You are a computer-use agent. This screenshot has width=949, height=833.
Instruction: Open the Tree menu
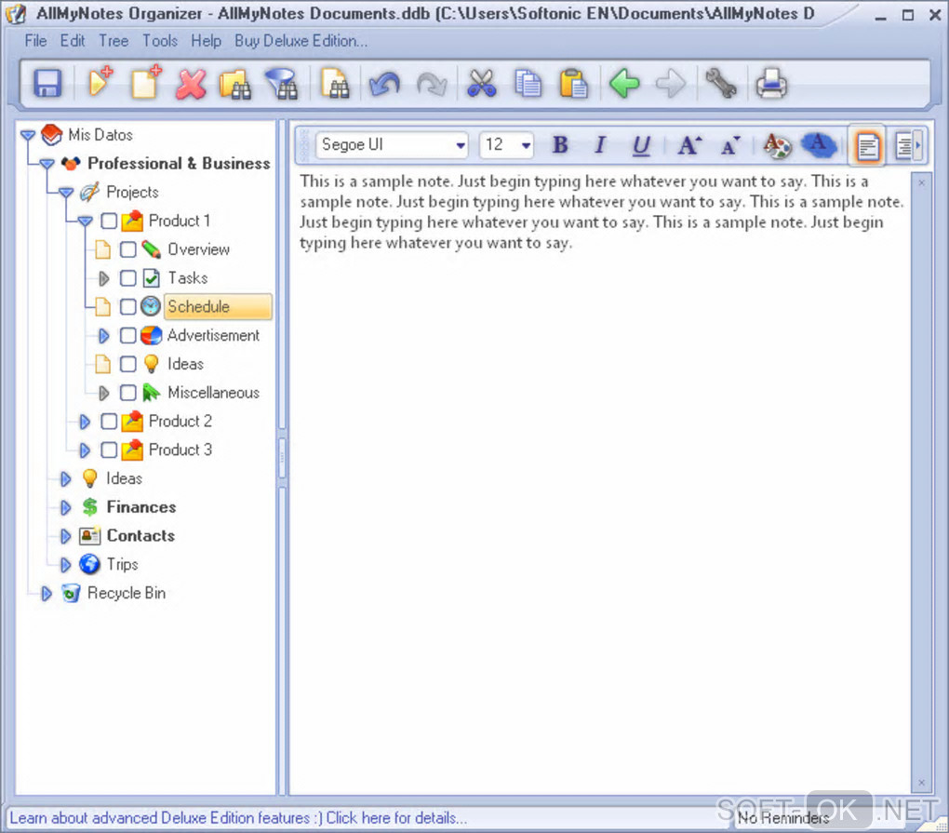114,41
